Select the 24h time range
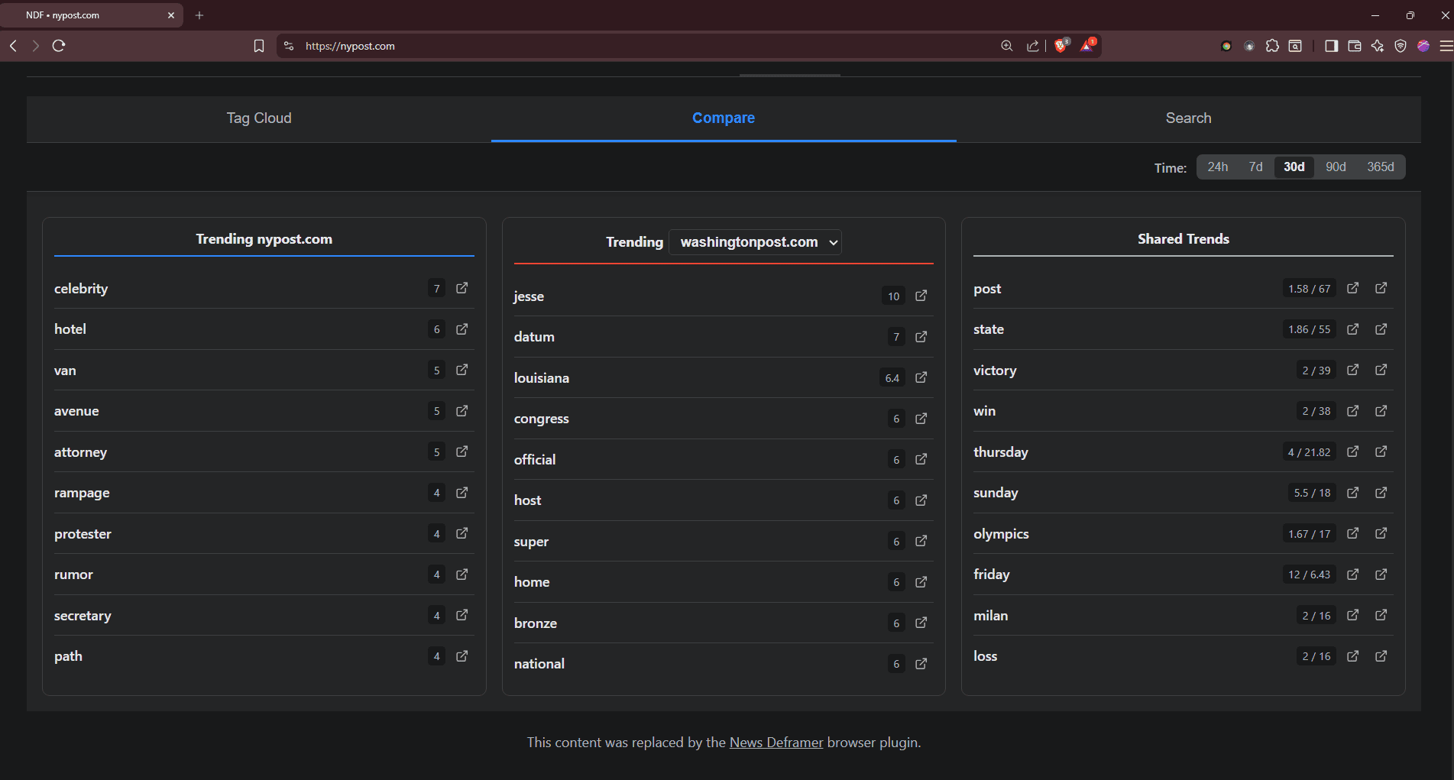 (1217, 167)
